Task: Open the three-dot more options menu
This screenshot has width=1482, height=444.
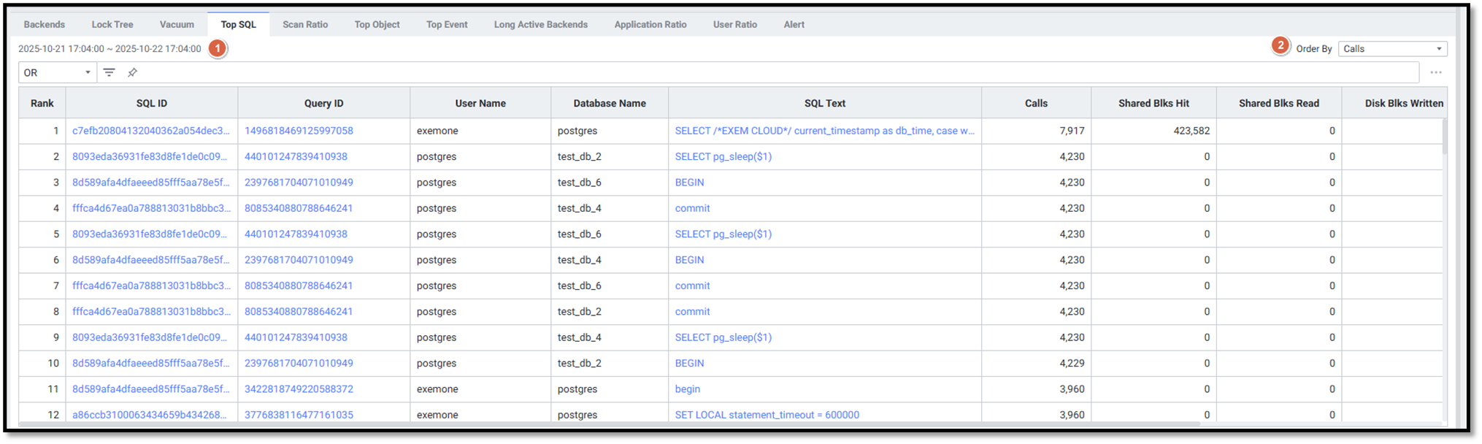Action: [1435, 72]
